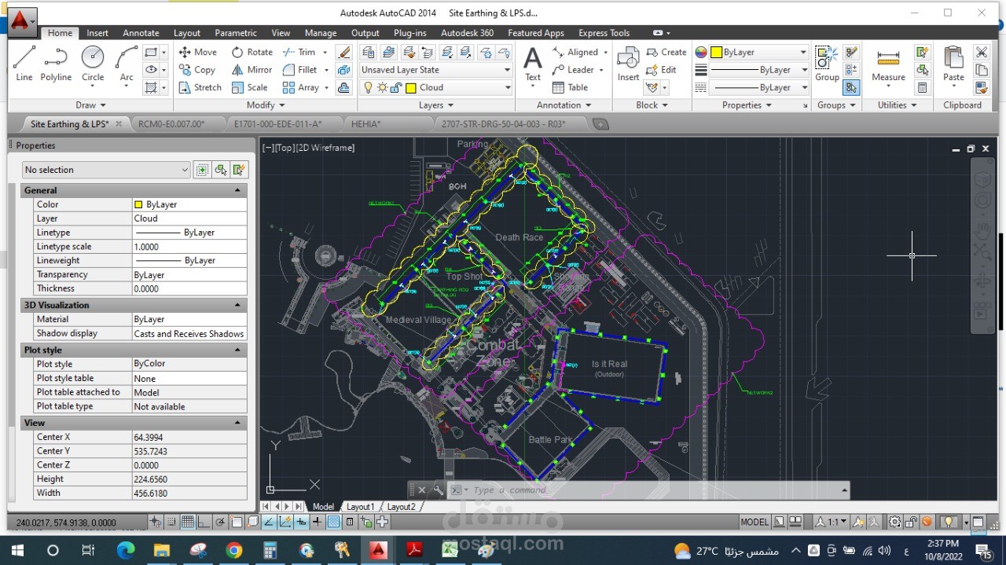Open the Express Tools ribbon tab
Screen dimensions: 1006x565
(604, 33)
